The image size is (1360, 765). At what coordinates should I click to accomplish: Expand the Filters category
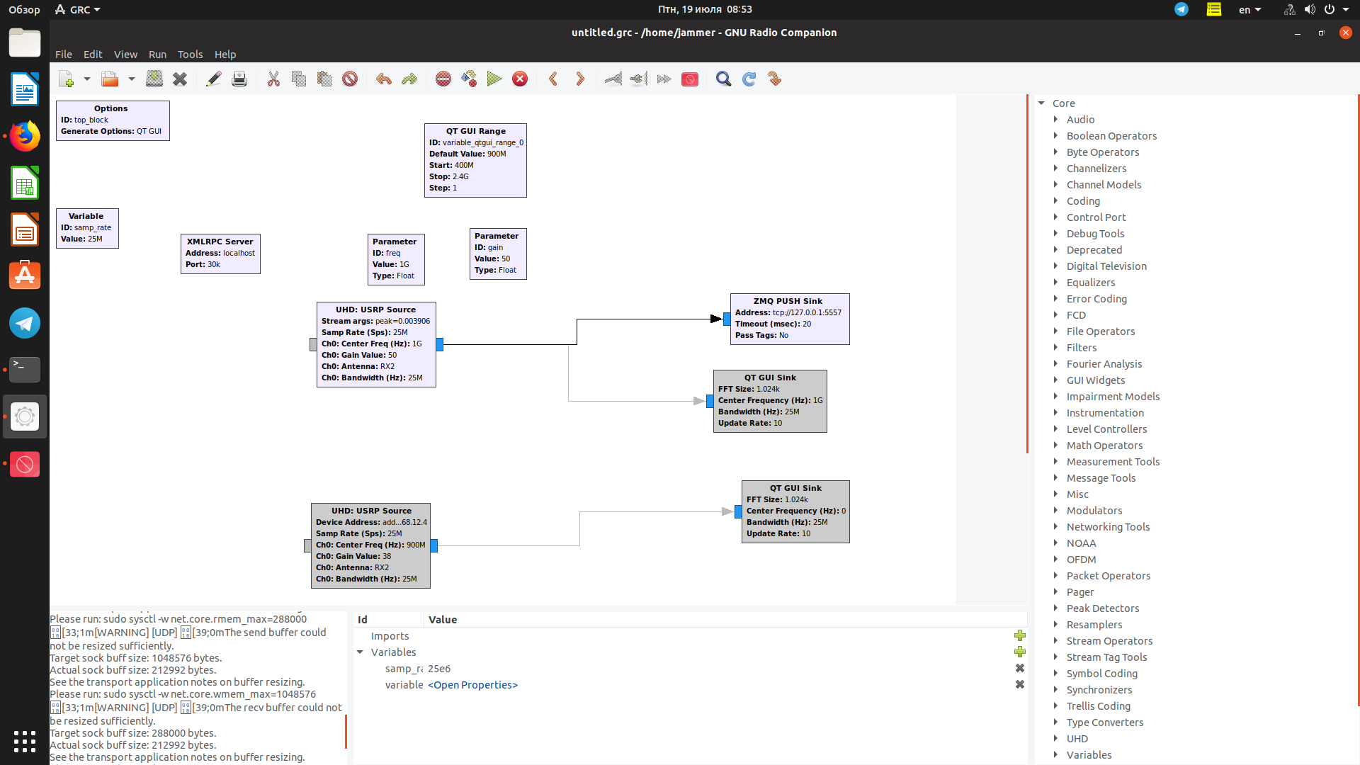tap(1055, 348)
